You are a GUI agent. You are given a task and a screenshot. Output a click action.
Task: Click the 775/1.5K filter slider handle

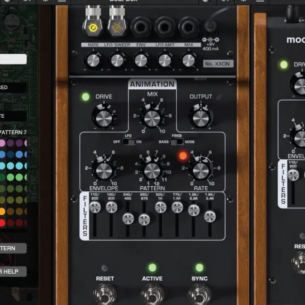(x=177, y=207)
